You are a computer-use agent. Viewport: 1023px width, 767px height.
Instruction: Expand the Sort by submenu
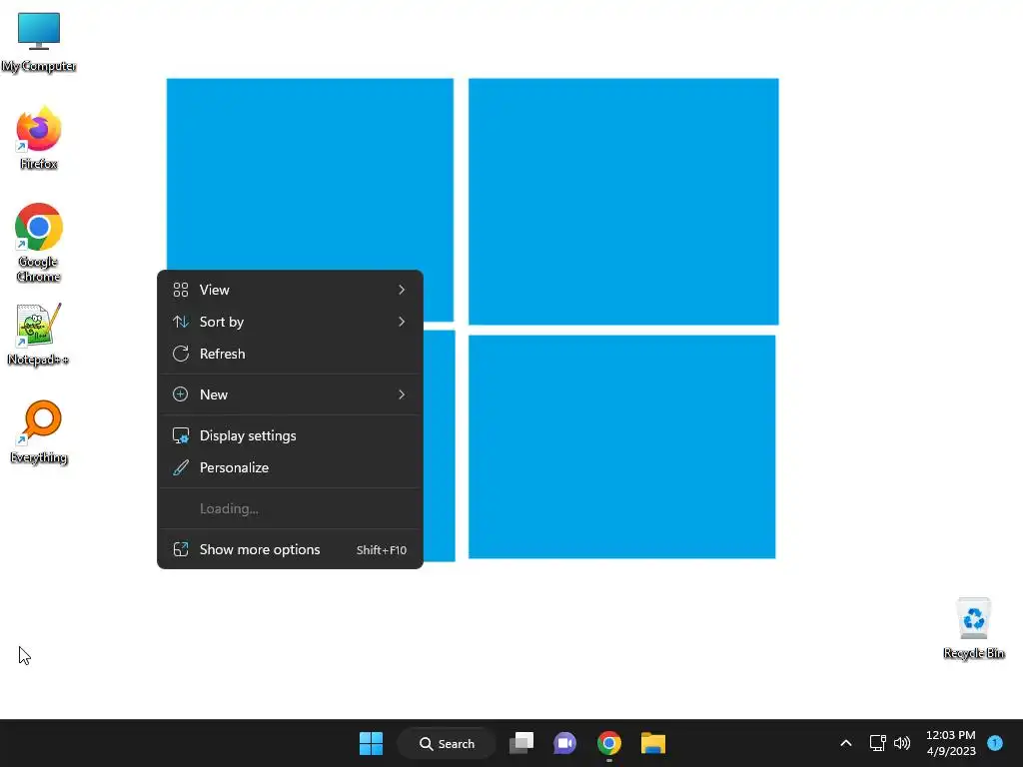[291, 322]
